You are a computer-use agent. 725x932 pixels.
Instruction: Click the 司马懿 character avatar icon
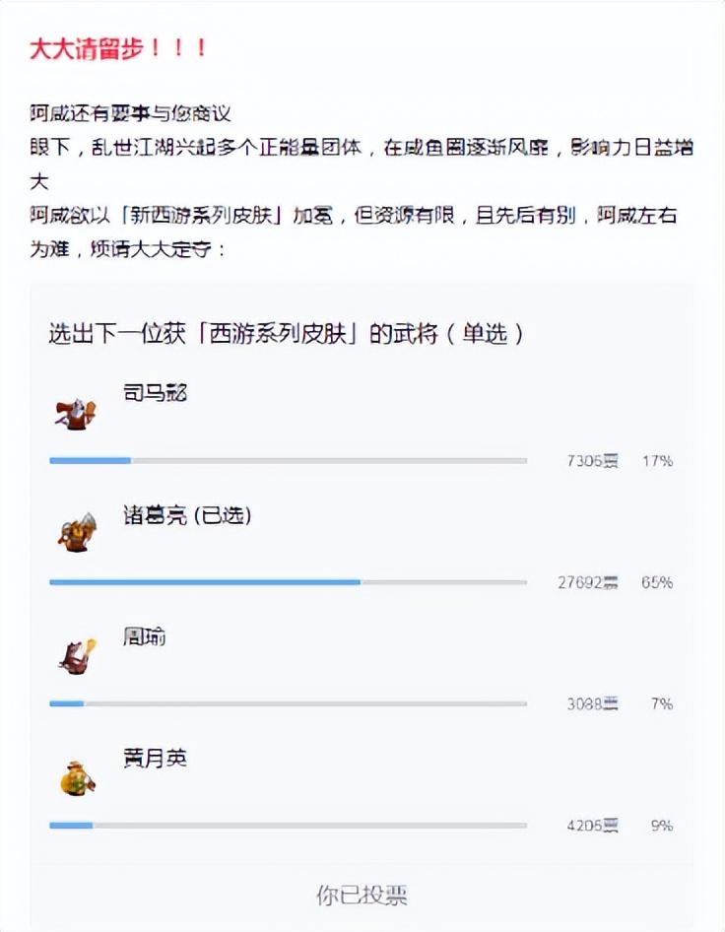coord(76,414)
